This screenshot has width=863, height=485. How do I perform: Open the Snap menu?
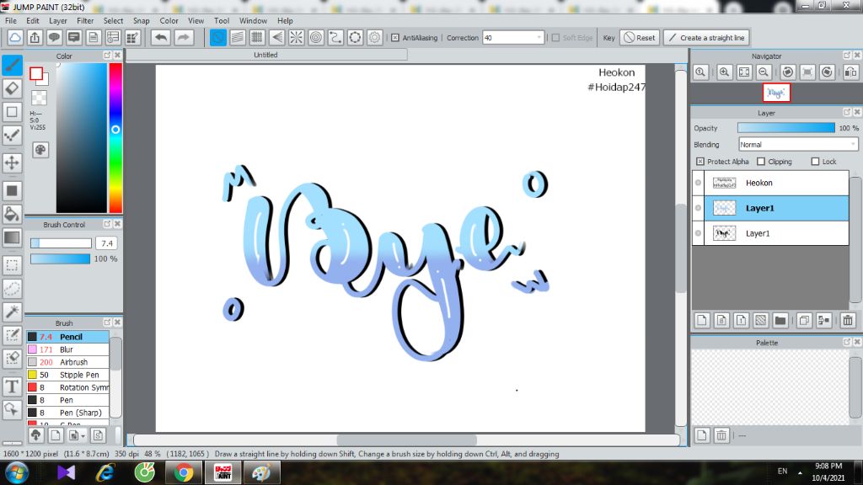point(141,21)
